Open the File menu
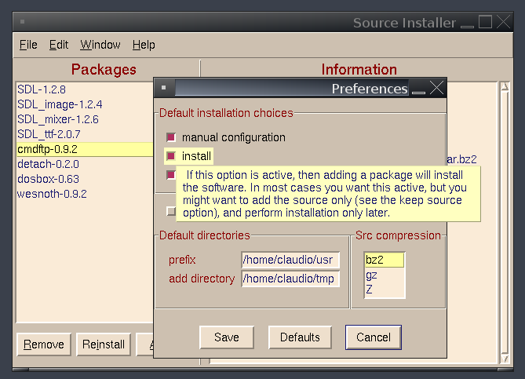 click(28, 45)
